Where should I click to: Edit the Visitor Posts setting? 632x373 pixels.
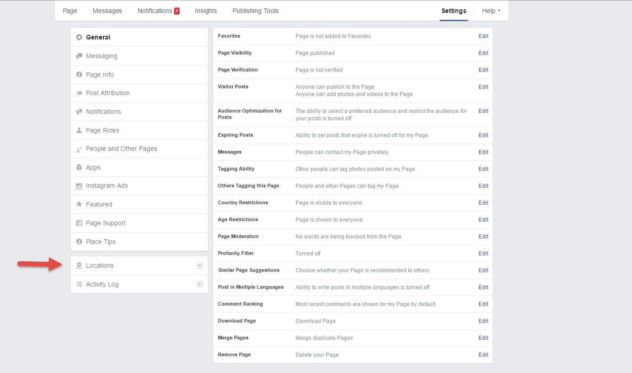[x=483, y=87]
